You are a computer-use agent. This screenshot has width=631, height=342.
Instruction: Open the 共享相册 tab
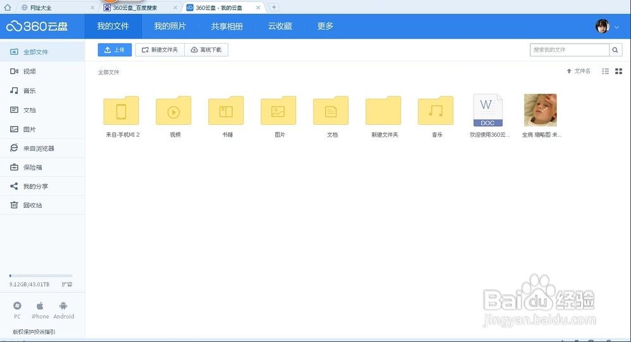click(x=227, y=26)
